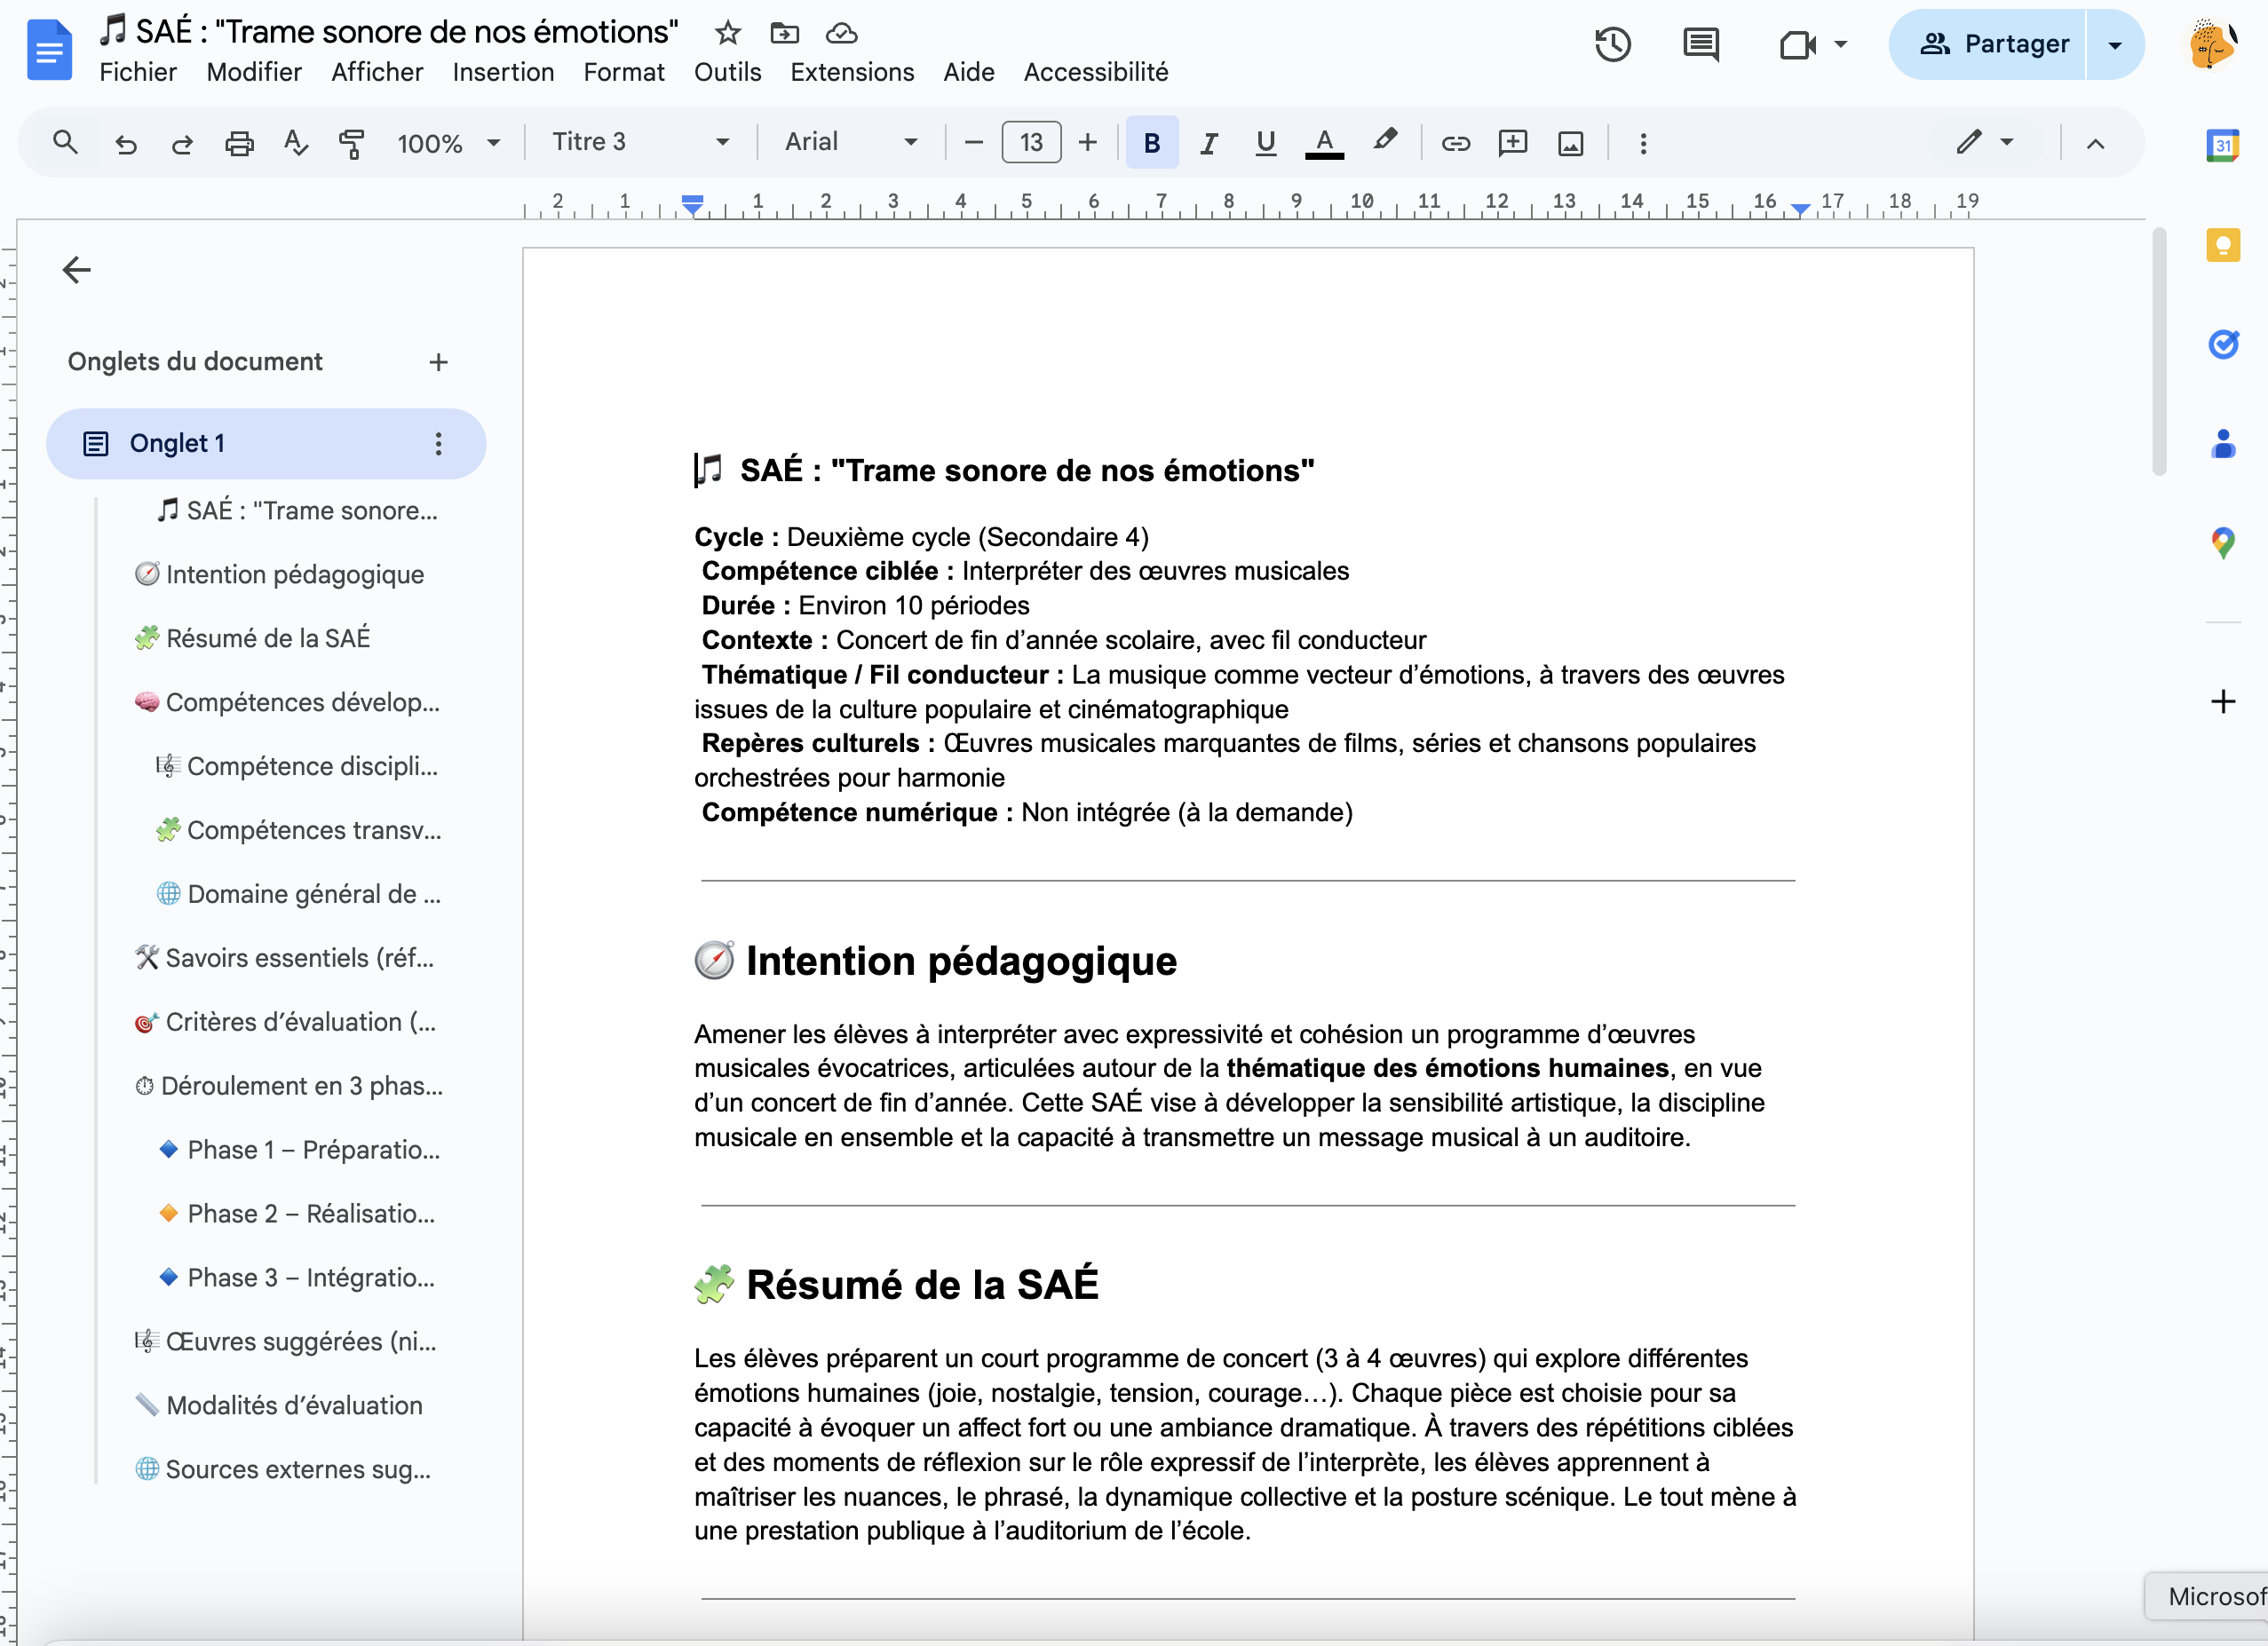Open Google Tasks side panel
This screenshot has height=1646, width=2268.
(x=2223, y=344)
